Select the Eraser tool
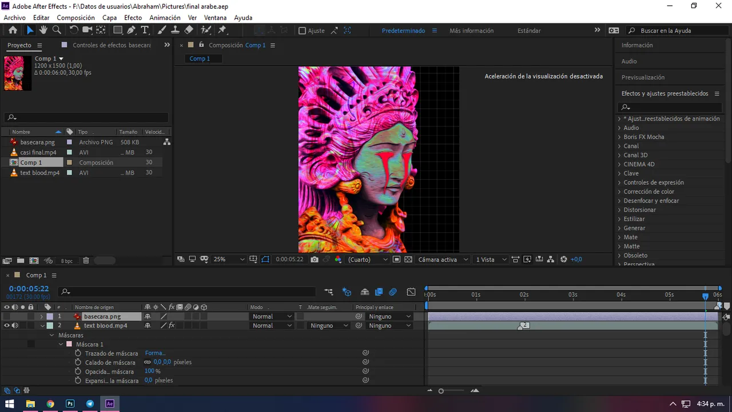The image size is (732, 412). click(189, 30)
